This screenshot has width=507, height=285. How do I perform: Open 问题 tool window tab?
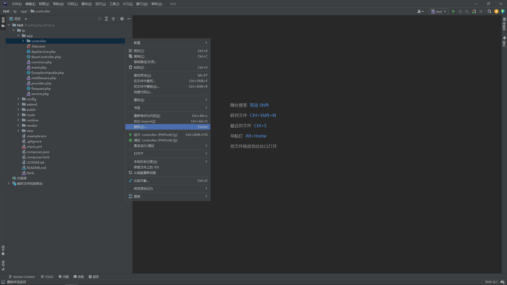tap(64, 277)
